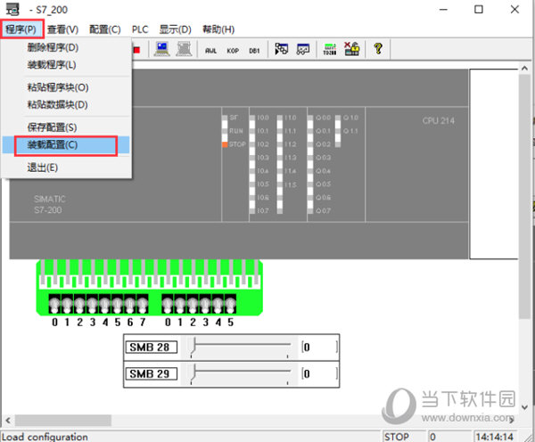The height and width of the screenshot is (442, 535).
Task: Click the STOP status bar field
Action: pos(403,437)
